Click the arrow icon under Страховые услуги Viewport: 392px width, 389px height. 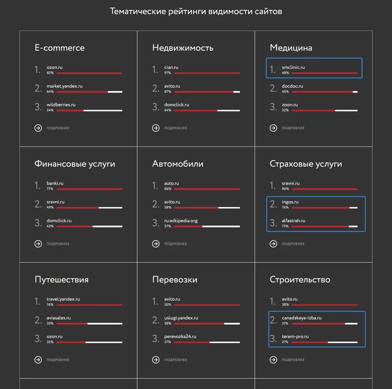click(x=274, y=244)
